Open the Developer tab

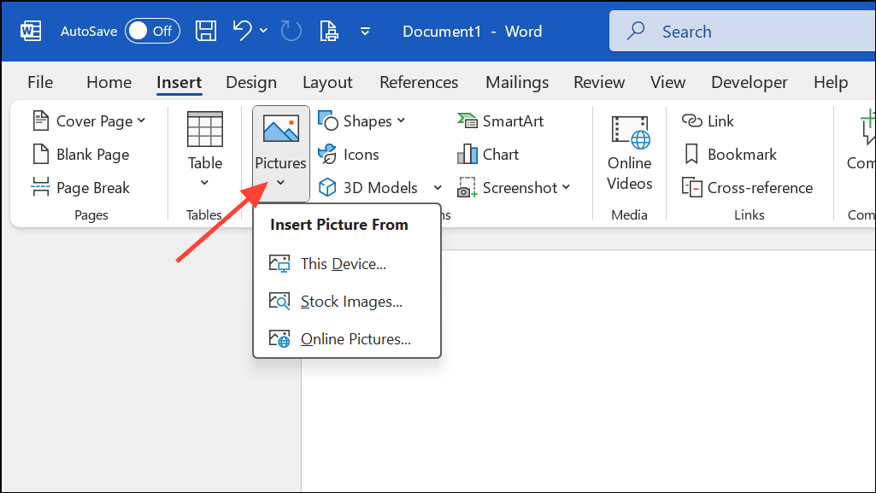750,83
